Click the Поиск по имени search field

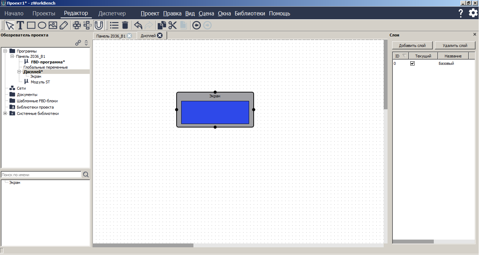point(41,175)
